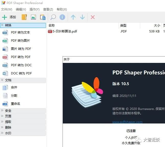Open the 帮助(X) menu
This screenshot has height=147, width=165.
pyautogui.click(x=62, y=9)
